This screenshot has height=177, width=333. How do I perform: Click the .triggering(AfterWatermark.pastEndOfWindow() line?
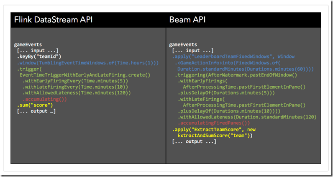(236, 75)
